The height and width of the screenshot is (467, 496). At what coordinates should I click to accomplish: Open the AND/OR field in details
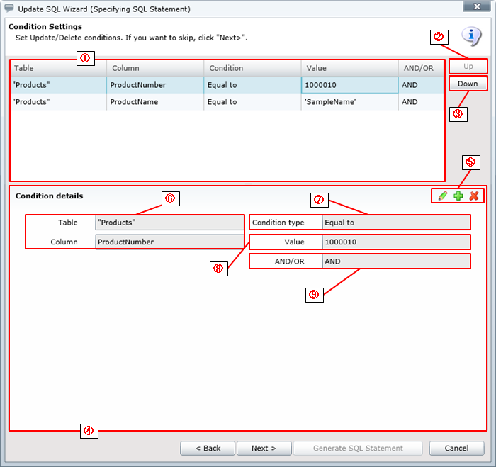point(395,261)
